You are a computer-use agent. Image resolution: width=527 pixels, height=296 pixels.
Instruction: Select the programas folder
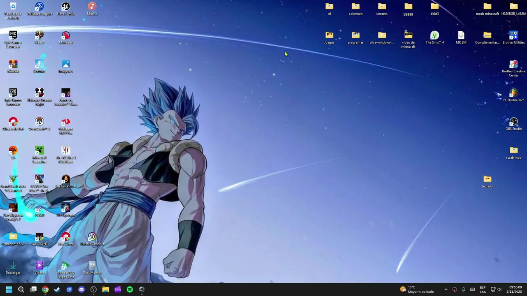coord(356,38)
